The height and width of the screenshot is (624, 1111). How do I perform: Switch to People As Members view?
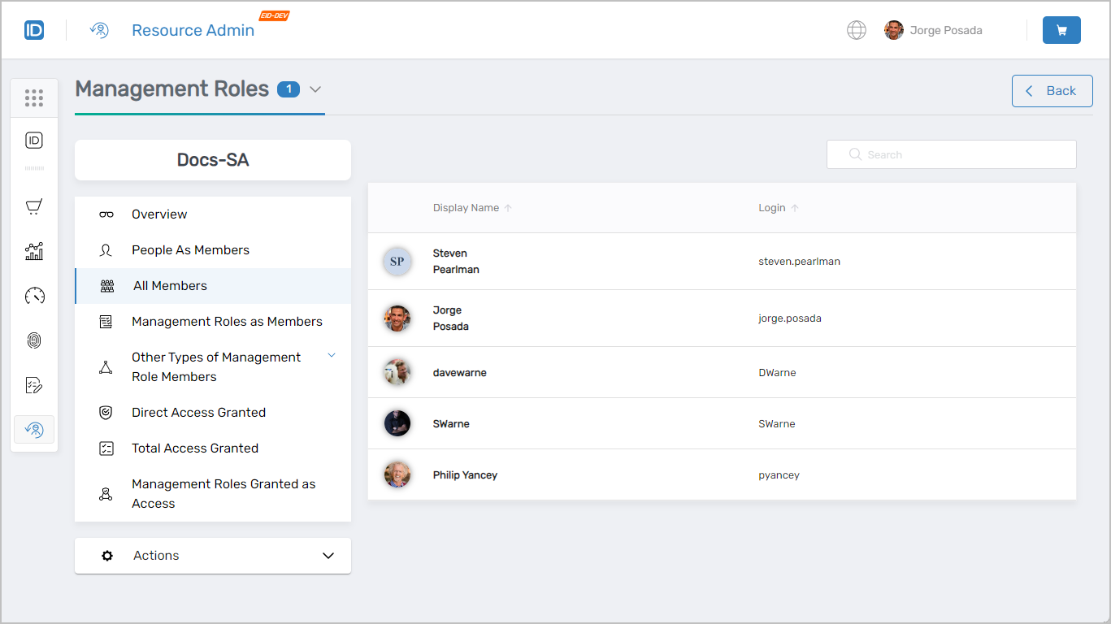190,249
